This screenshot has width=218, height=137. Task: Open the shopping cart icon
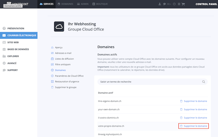point(183,4)
